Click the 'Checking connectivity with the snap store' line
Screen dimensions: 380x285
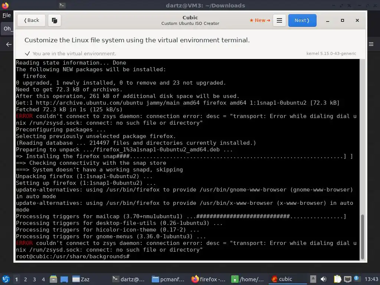point(91,163)
